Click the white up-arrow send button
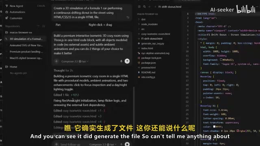Image resolution: width=260 pixels, height=146 pixels. (127, 61)
